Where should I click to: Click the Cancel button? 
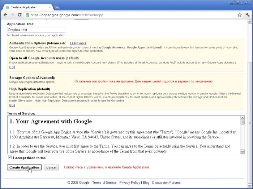coord(51,167)
